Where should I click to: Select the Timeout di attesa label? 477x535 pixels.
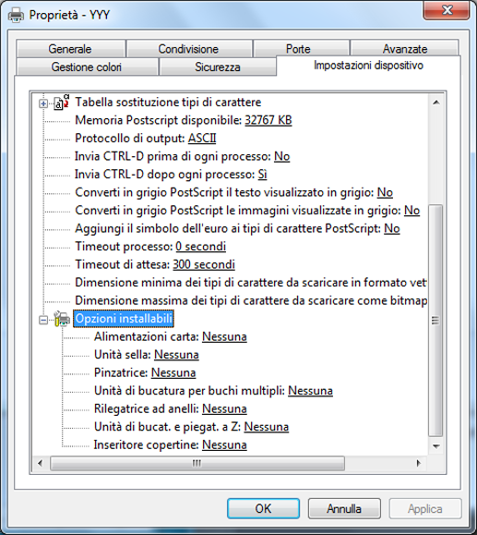click(x=123, y=264)
